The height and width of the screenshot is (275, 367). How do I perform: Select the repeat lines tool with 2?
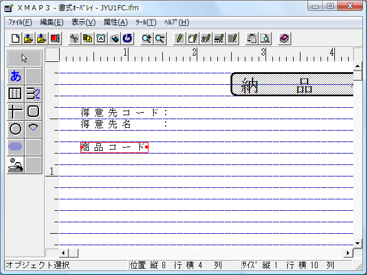coord(33,94)
